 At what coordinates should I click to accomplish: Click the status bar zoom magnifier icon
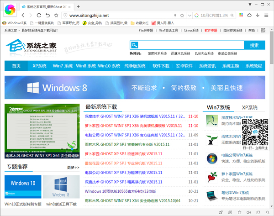[268, 212]
